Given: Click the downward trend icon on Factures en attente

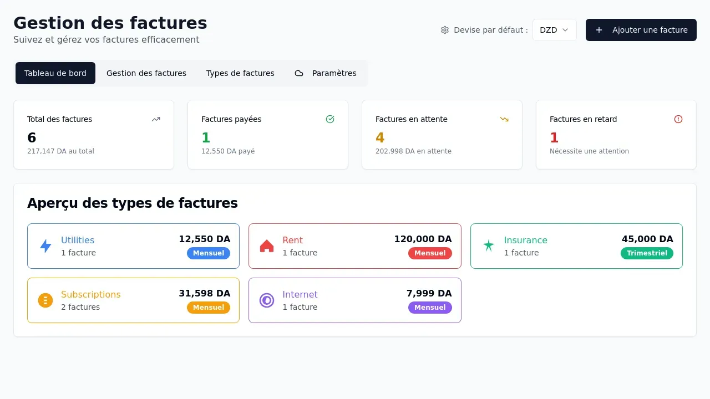Looking at the screenshot, I should [504, 119].
